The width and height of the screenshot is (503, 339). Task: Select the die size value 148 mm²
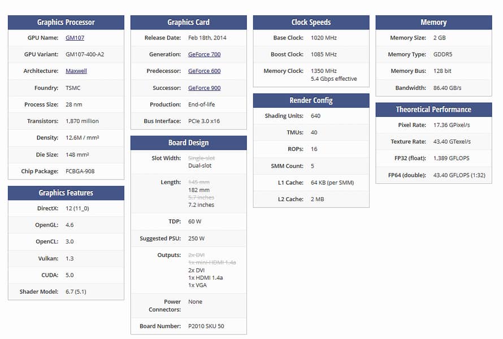point(77,154)
